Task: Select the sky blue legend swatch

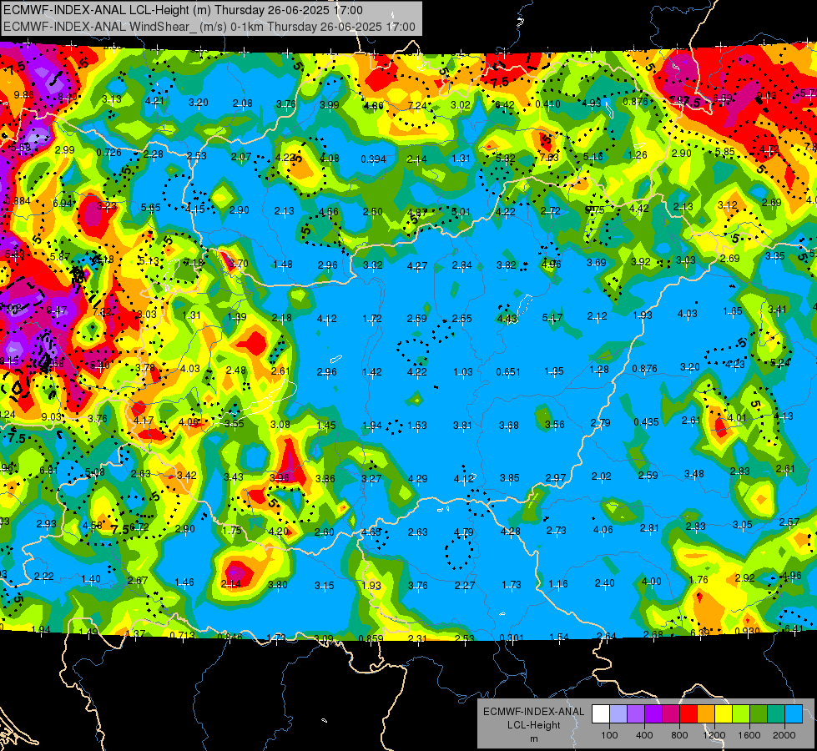Action: tap(794, 714)
